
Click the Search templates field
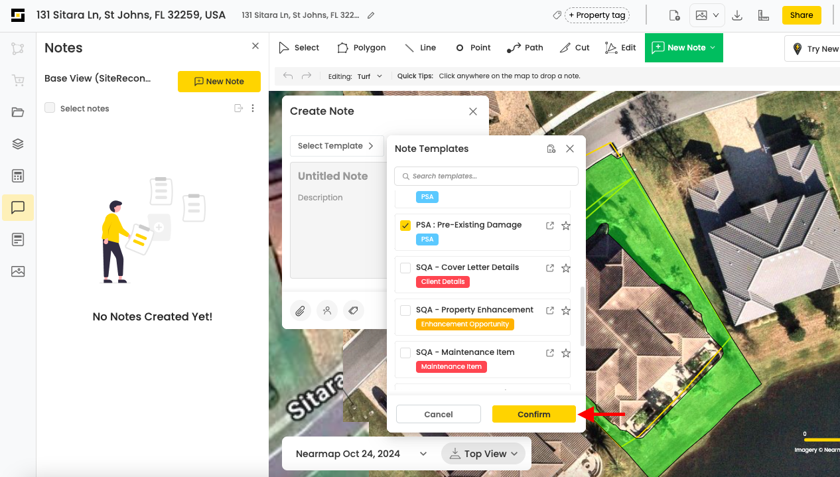[486, 176]
